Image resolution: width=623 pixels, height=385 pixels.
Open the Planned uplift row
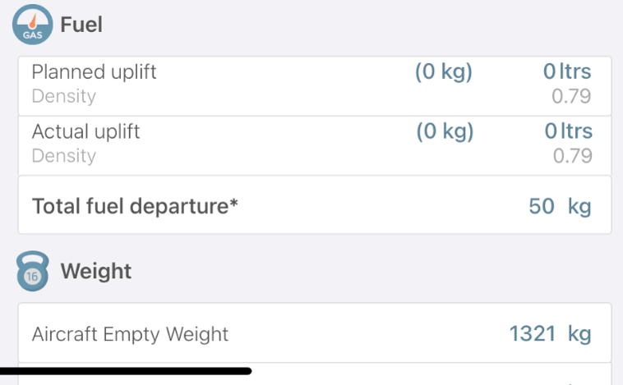point(315,86)
